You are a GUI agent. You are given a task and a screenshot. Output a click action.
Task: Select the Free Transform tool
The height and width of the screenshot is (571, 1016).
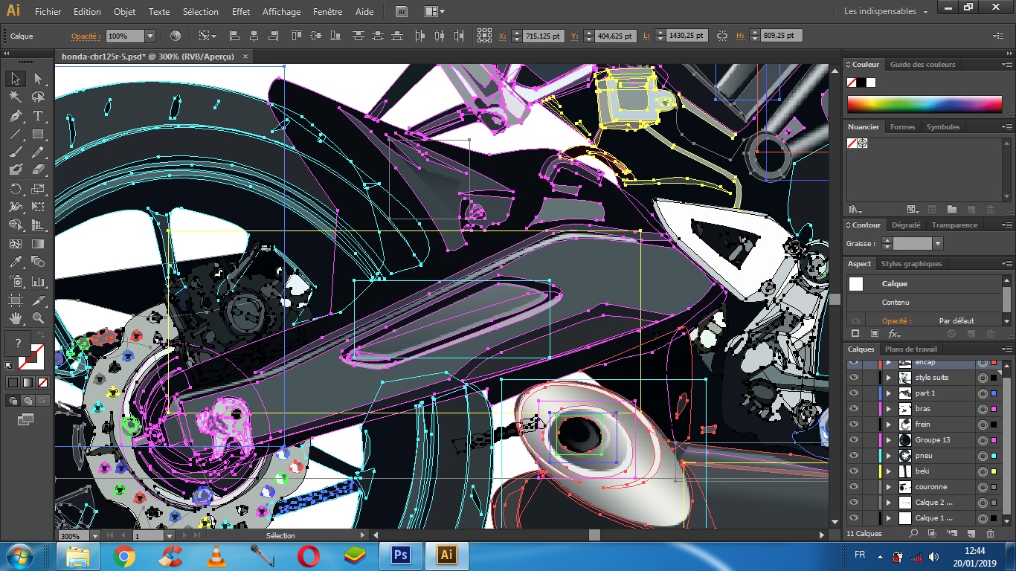(x=38, y=207)
